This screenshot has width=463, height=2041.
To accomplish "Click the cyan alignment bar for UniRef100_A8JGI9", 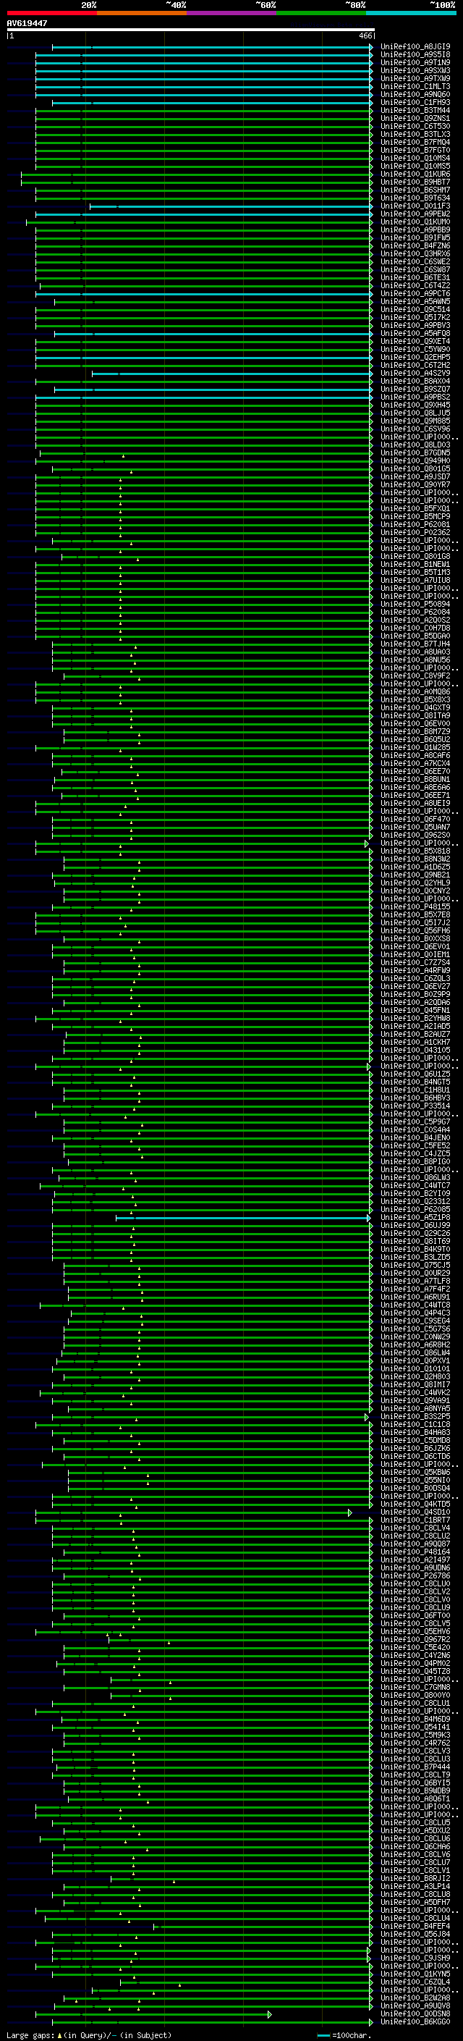I will click(x=212, y=48).
